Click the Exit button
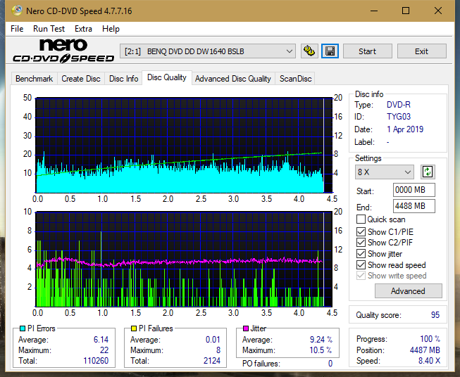460x377 pixels. (x=421, y=51)
